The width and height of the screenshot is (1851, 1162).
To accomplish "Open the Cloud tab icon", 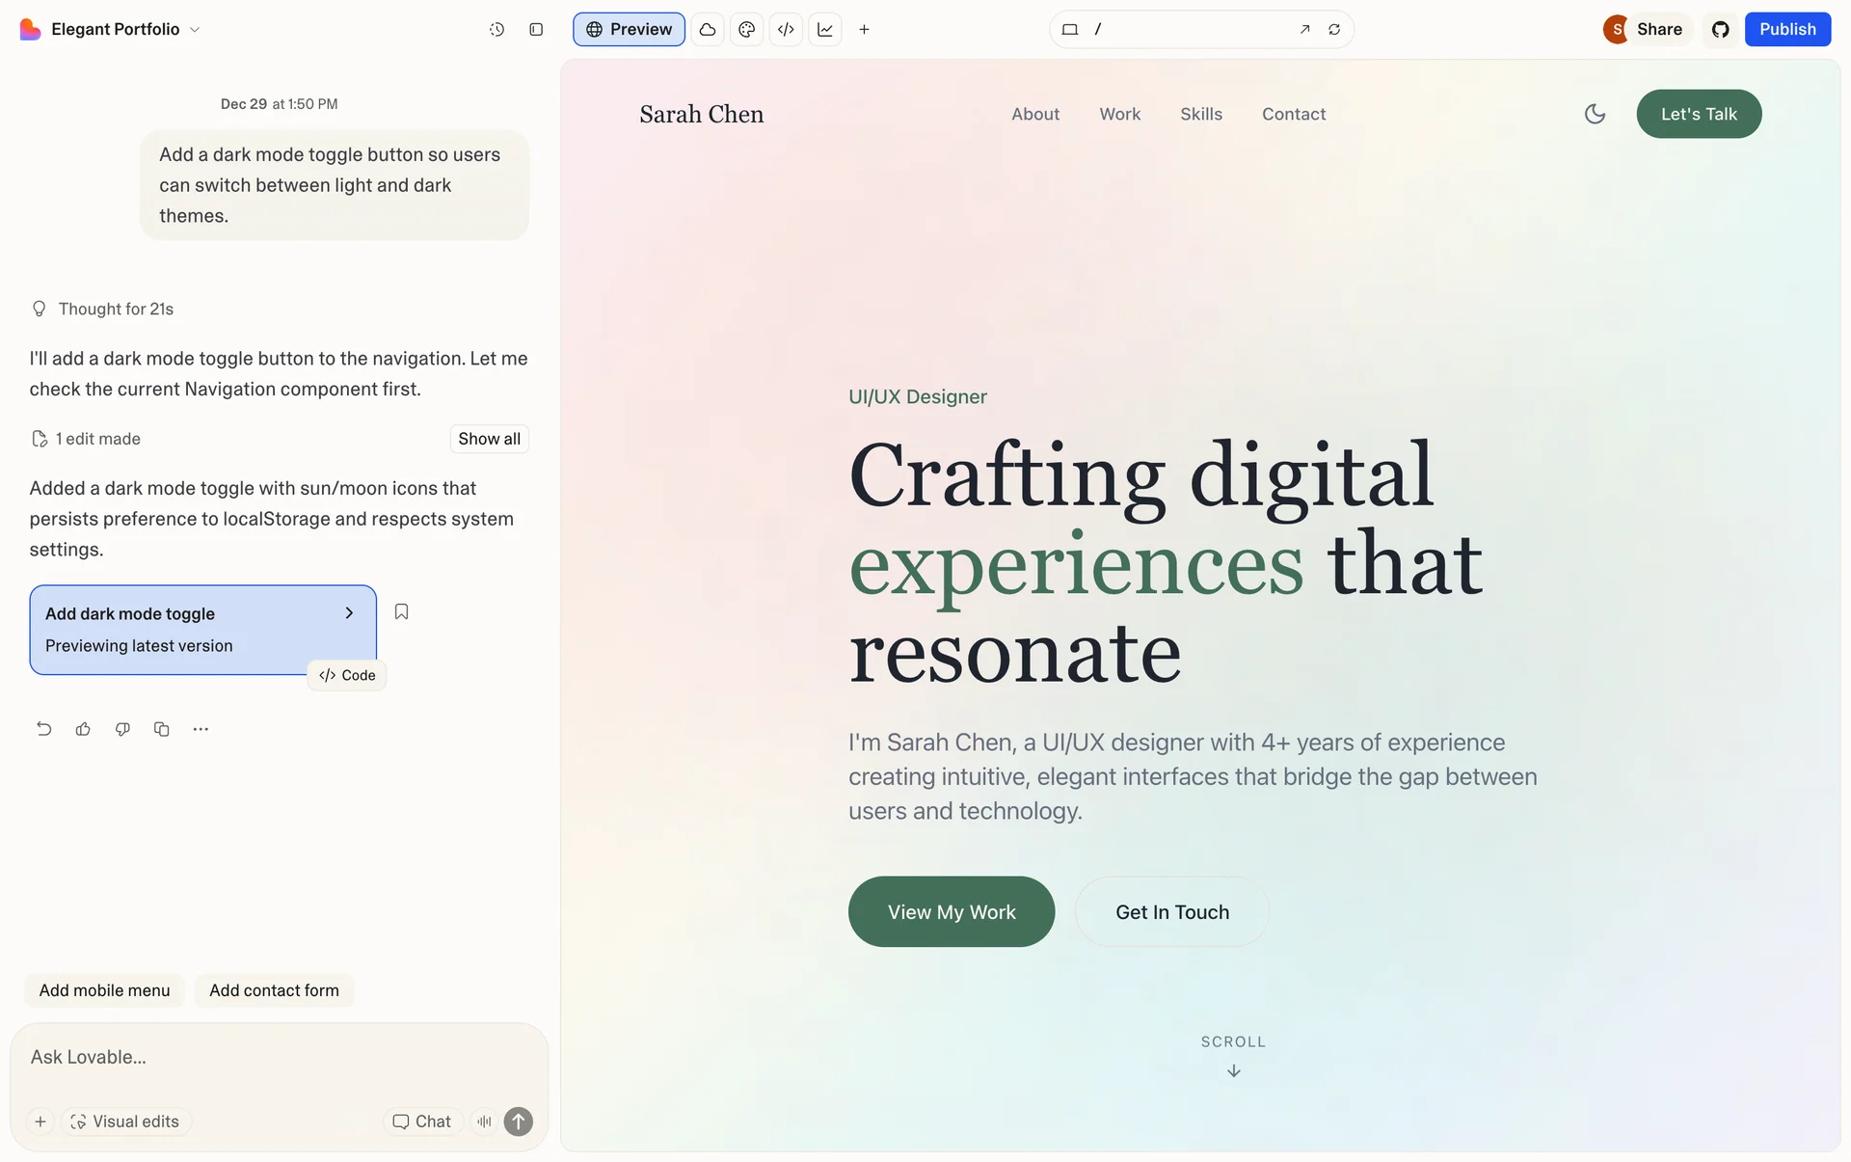I will (x=708, y=30).
